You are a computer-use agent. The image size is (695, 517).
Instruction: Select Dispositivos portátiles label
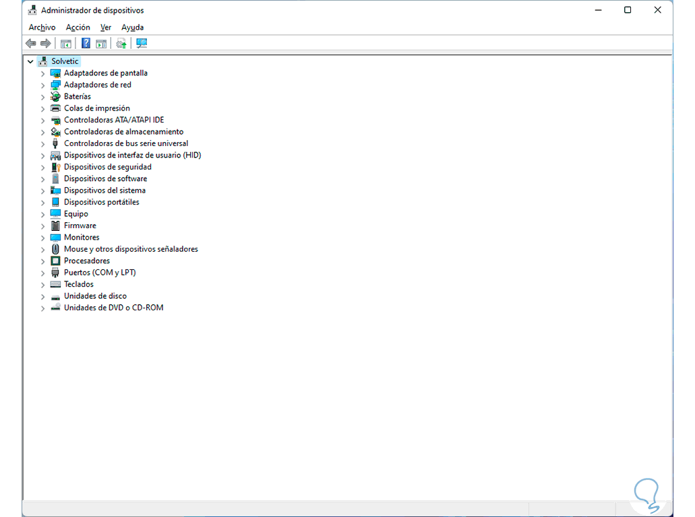(x=102, y=202)
